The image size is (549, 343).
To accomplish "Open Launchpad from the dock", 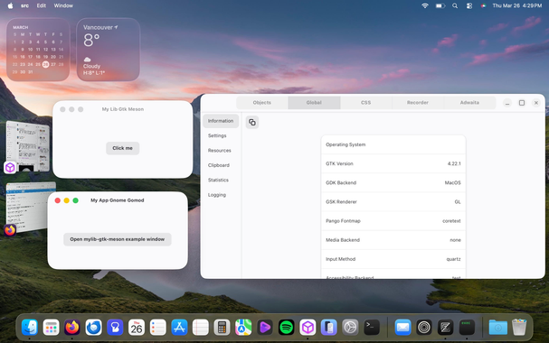I will [52, 328].
